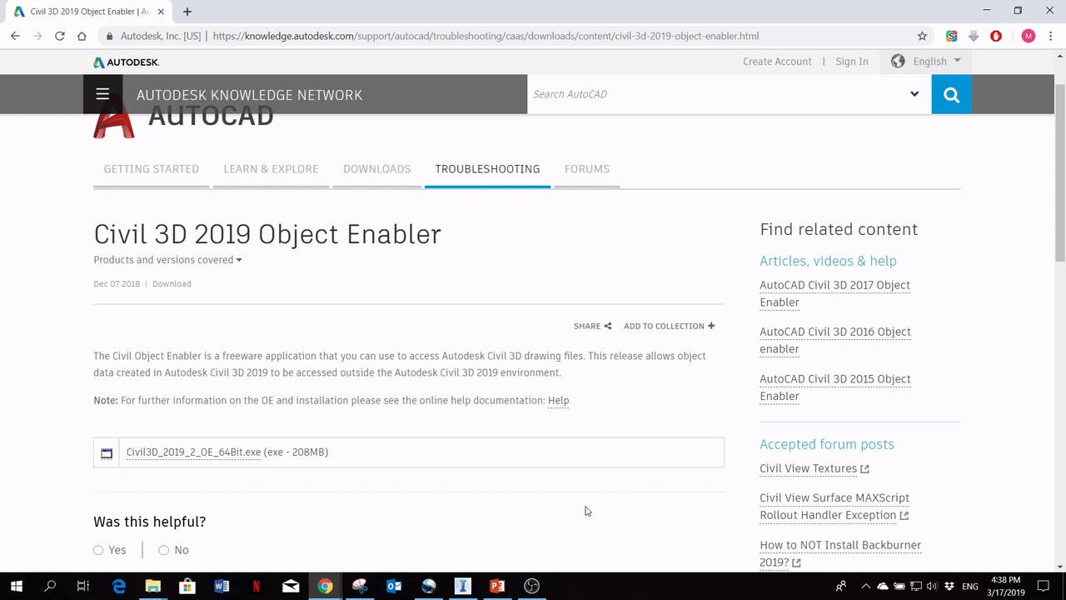1066x600 pixels.
Task: Click the Add to Collection plus
Action: [x=711, y=326]
